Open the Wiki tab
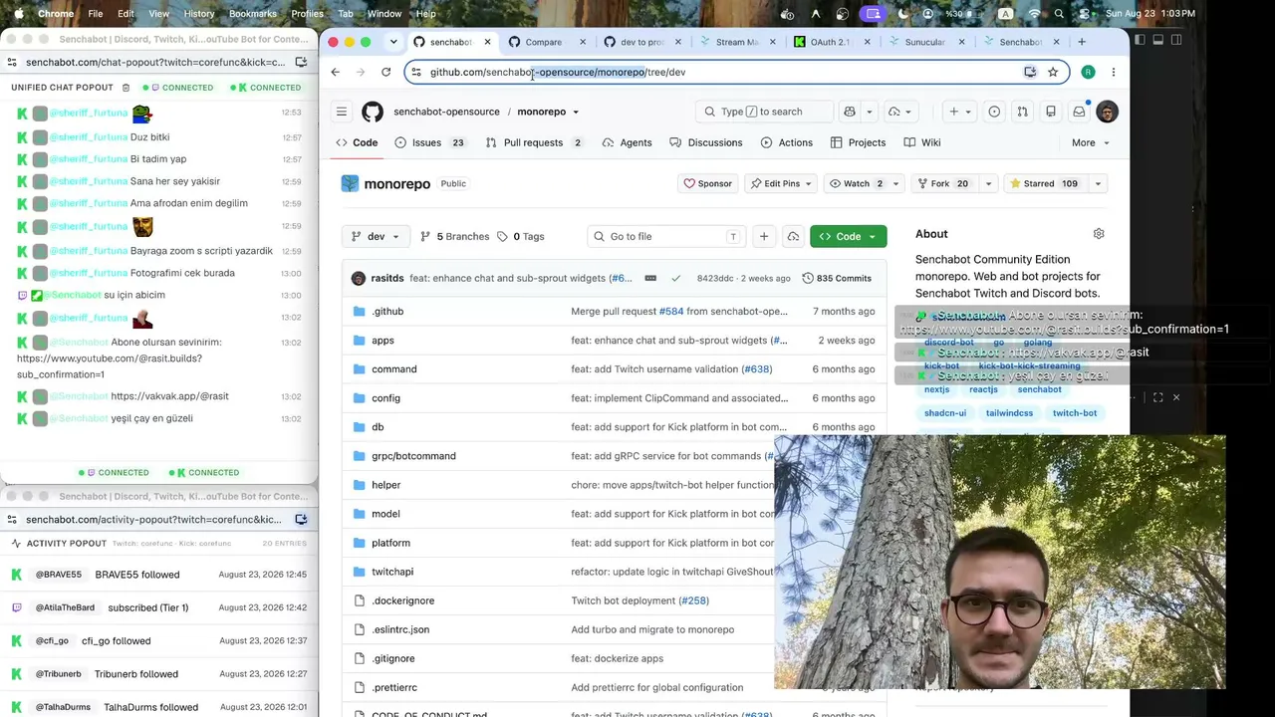1275x717 pixels. point(922,142)
